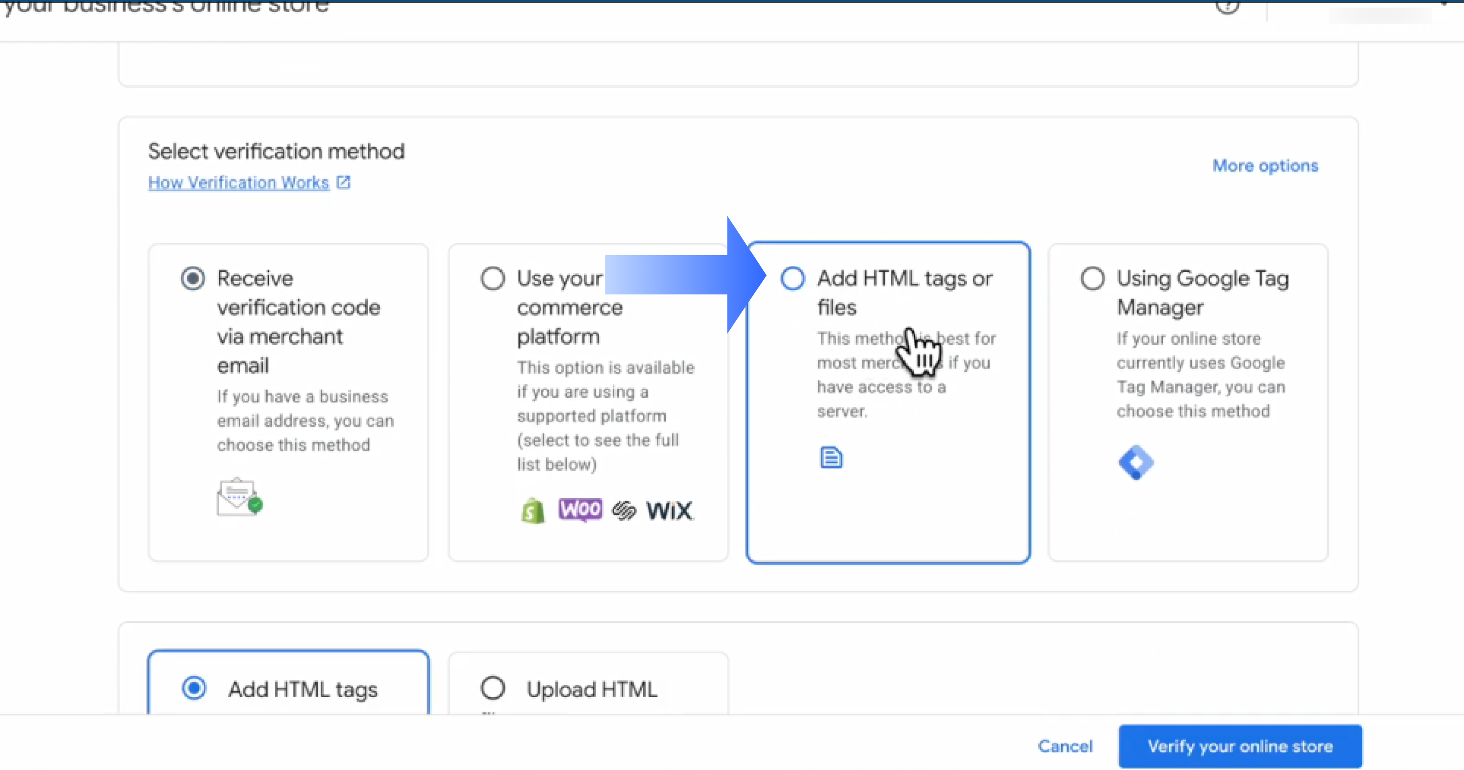The width and height of the screenshot is (1464, 770).
Task: Click the external link icon beside How Verification Works
Action: pos(343,182)
